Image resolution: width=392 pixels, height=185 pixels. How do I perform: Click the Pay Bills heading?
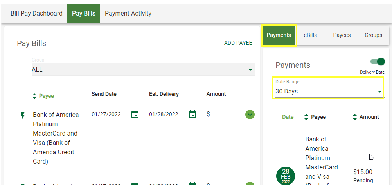pyautogui.click(x=32, y=43)
